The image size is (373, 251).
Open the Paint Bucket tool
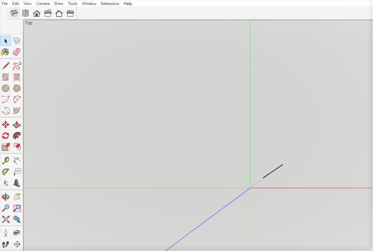pyautogui.click(x=5, y=52)
